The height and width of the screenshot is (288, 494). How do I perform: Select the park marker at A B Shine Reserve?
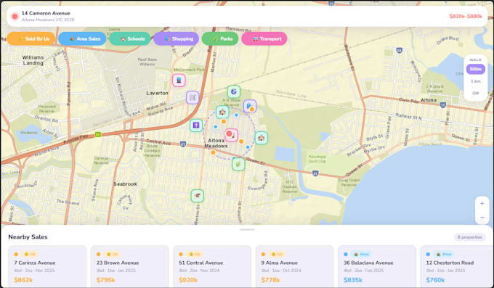(x=234, y=91)
